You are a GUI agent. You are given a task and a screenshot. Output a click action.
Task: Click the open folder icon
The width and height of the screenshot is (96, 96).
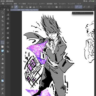30,7
